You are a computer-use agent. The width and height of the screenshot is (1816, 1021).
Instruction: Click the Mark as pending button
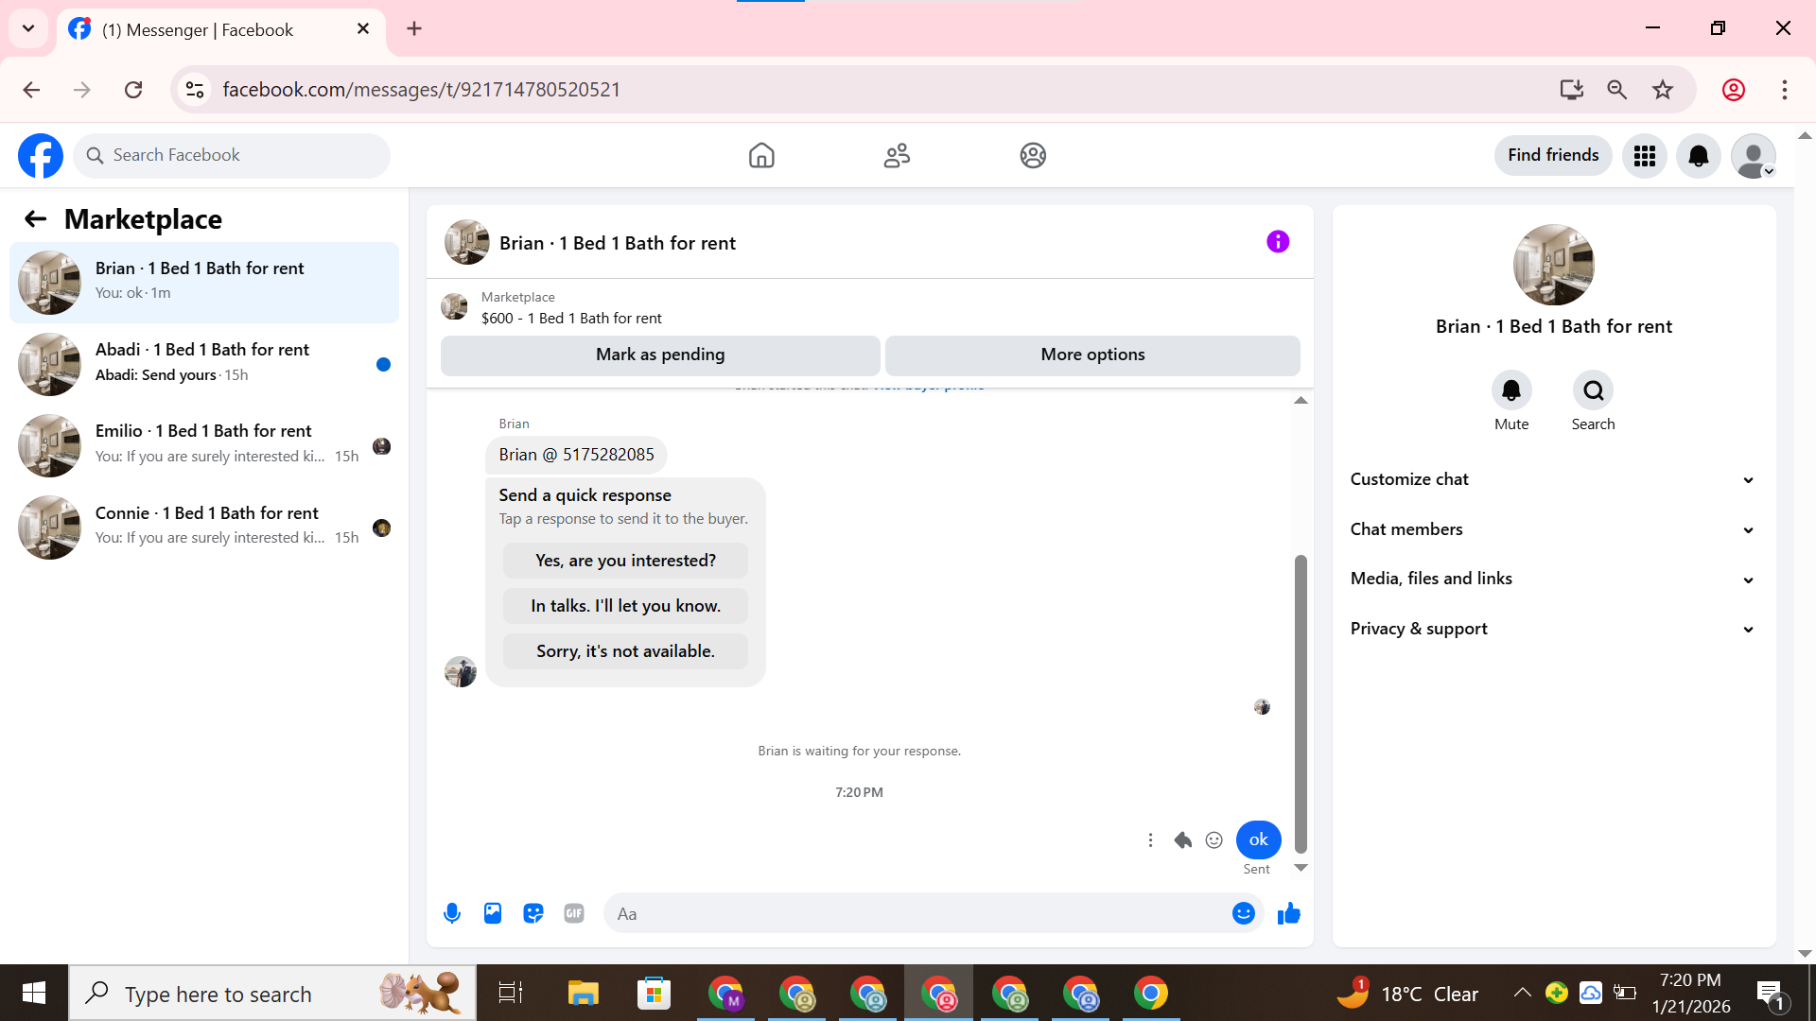[x=660, y=355]
